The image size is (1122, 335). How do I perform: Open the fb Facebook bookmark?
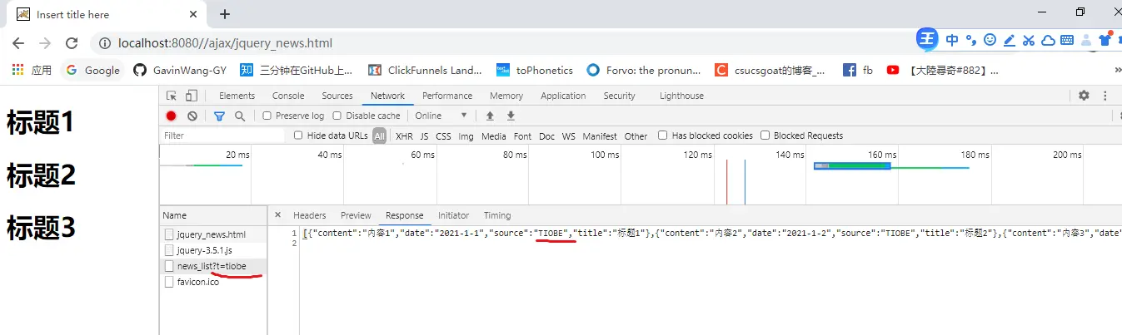pos(858,71)
